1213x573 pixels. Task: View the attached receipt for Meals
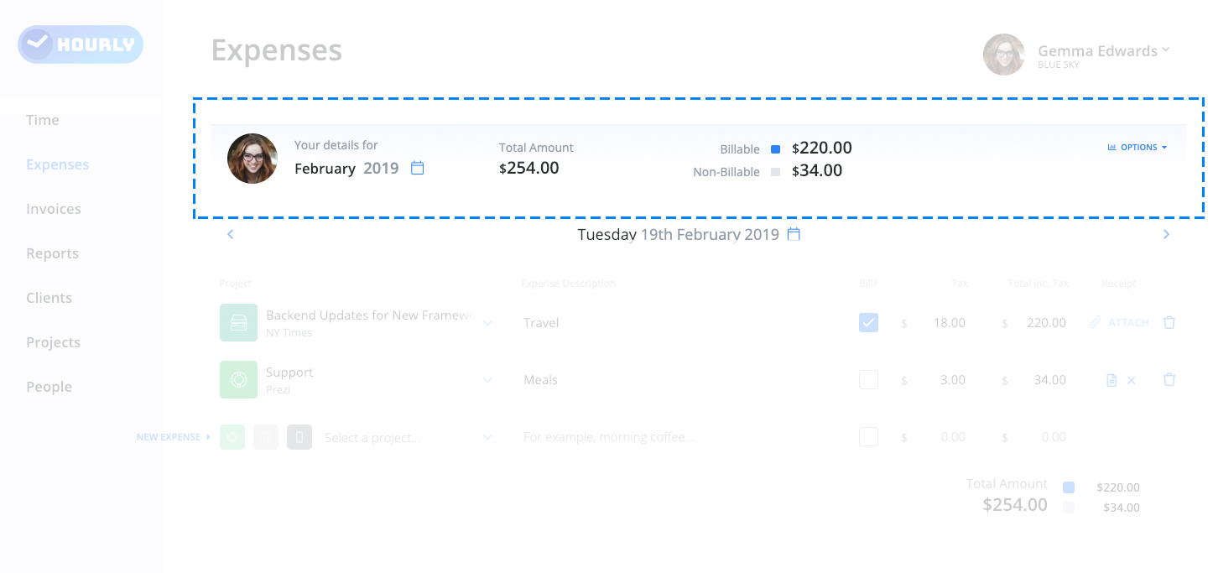point(1111,380)
